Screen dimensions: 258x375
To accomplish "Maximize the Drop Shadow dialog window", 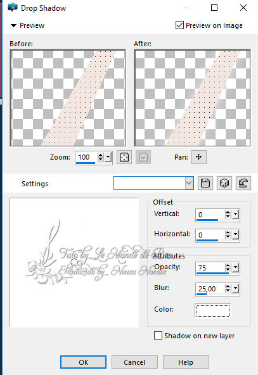I will [214, 8].
